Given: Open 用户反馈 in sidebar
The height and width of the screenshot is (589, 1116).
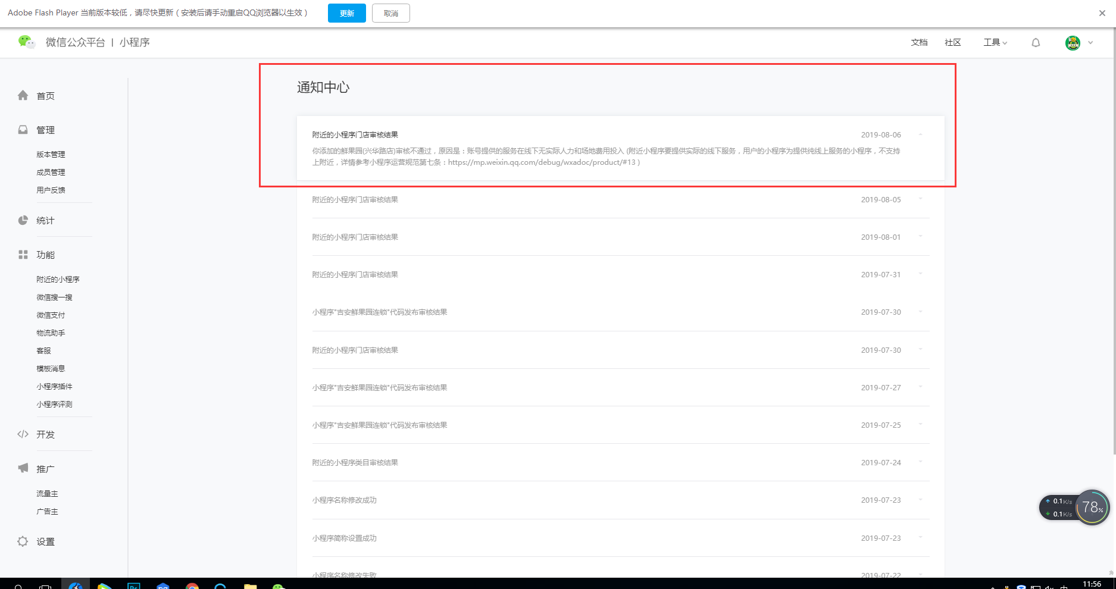Looking at the screenshot, I should (x=51, y=190).
